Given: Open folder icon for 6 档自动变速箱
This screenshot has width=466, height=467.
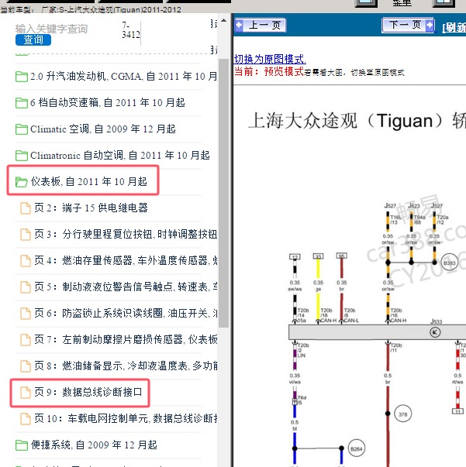Looking at the screenshot, I should [x=22, y=103].
